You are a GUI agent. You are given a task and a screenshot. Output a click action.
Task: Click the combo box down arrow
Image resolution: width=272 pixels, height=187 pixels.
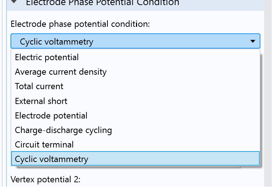pos(252,41)
